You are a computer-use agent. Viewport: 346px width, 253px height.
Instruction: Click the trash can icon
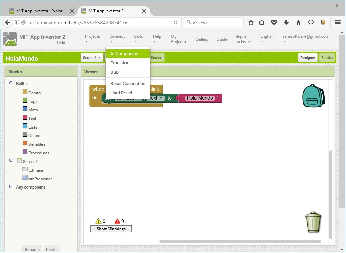(x=313, y=222)
